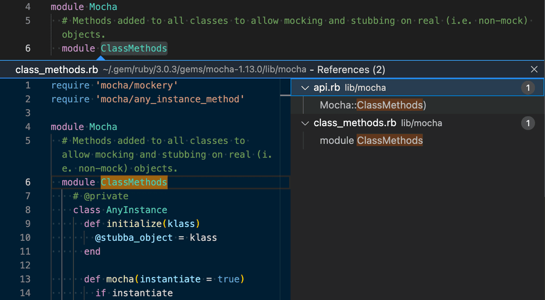Click the 'References (2)' label

(351, 70)
